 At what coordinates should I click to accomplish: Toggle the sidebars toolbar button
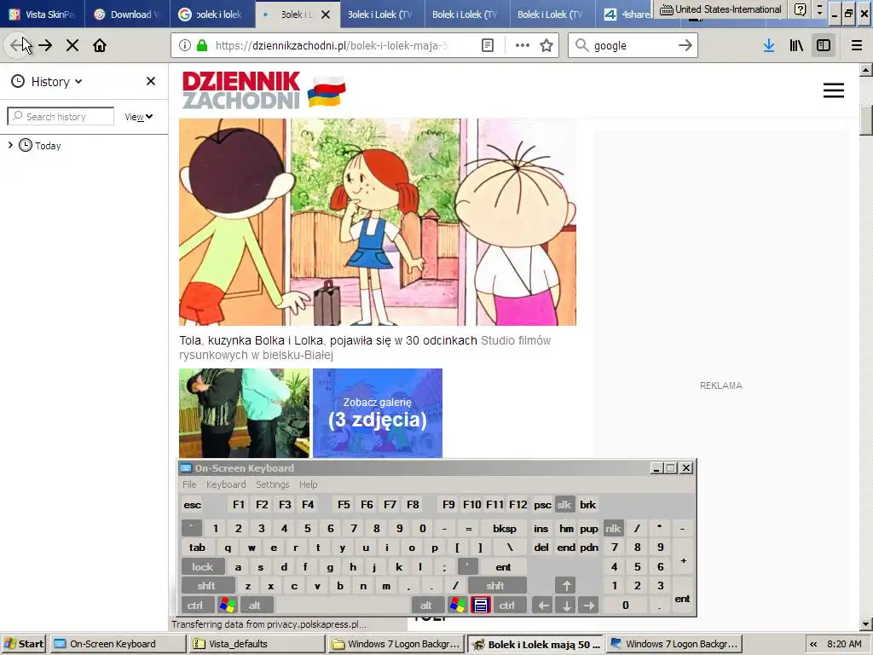click(824, 46)
